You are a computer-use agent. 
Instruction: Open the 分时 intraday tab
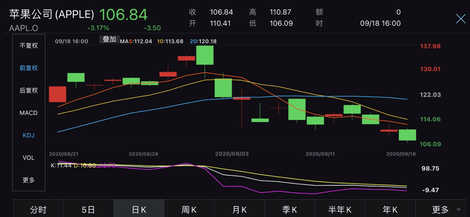[x=38, y=210]
